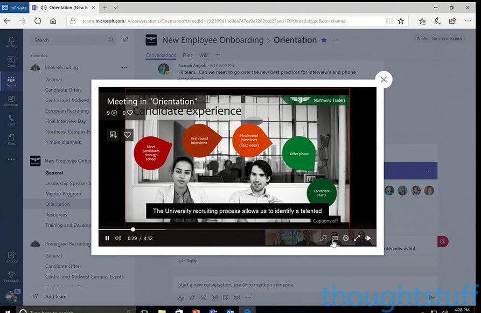481x313 pixels.
Task: Open the sticker picker in compose toolbar
Action: pos(226,297)
